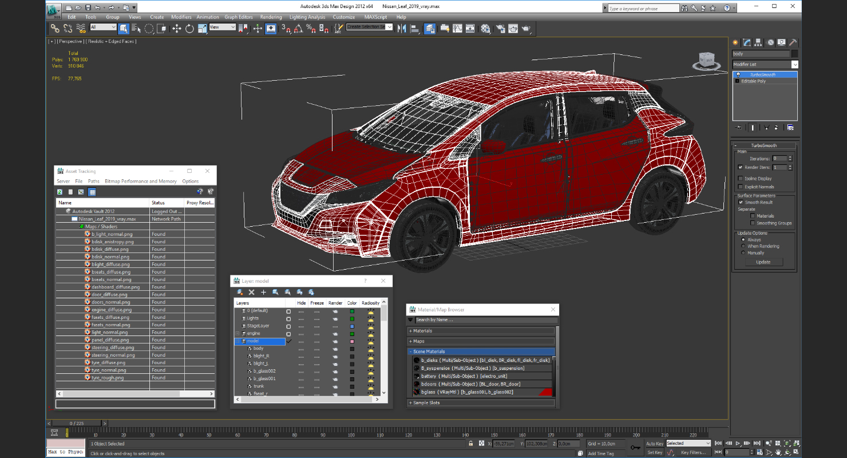Uncheck the Smooth Result checkbox
The width and height of the screenshot is (847, 458).
point(740,202)
